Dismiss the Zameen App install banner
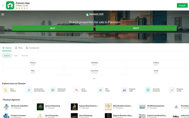189x118 pixels. click(3, 5)
